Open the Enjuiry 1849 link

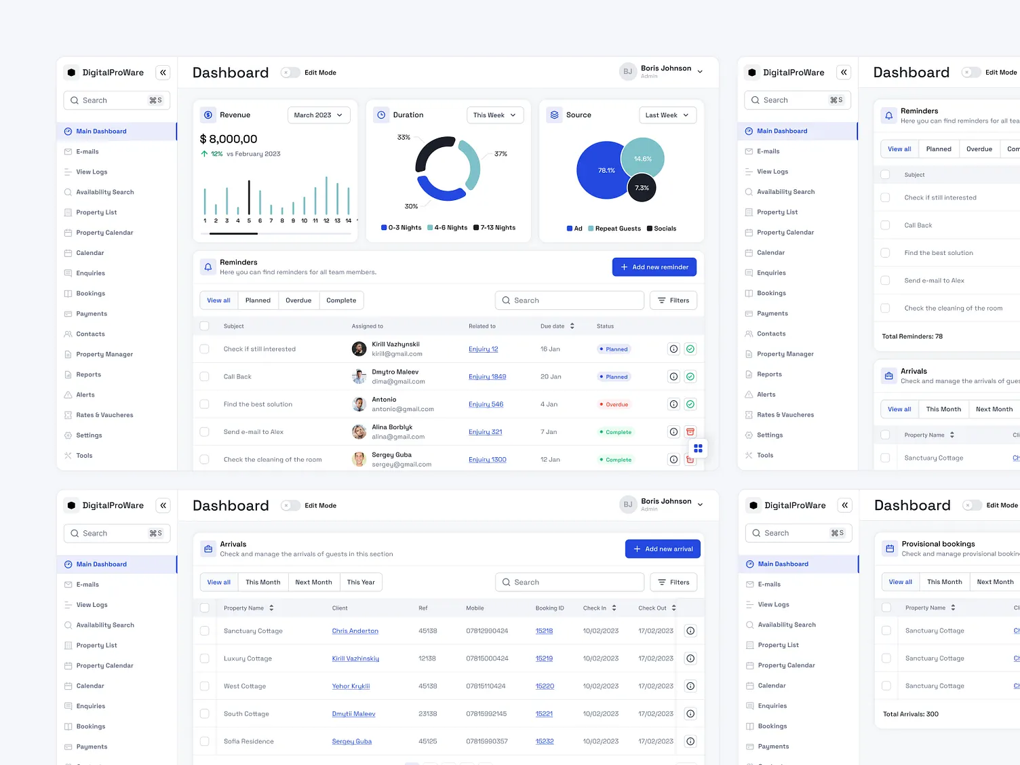coord(487,376)
